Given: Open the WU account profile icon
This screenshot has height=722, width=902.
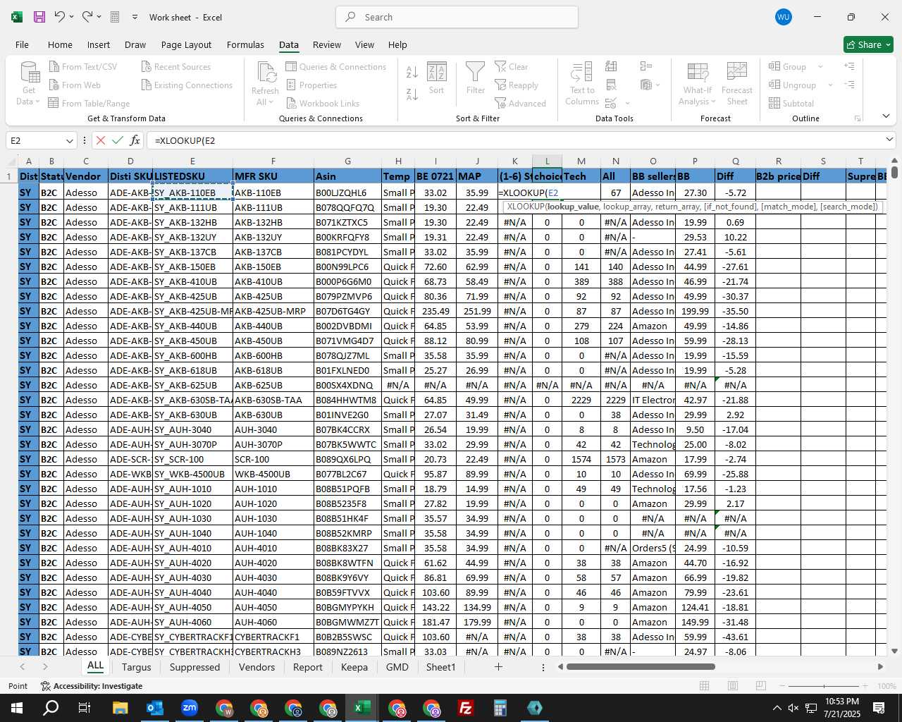Looking at the screenshot, I should [783, 17].
